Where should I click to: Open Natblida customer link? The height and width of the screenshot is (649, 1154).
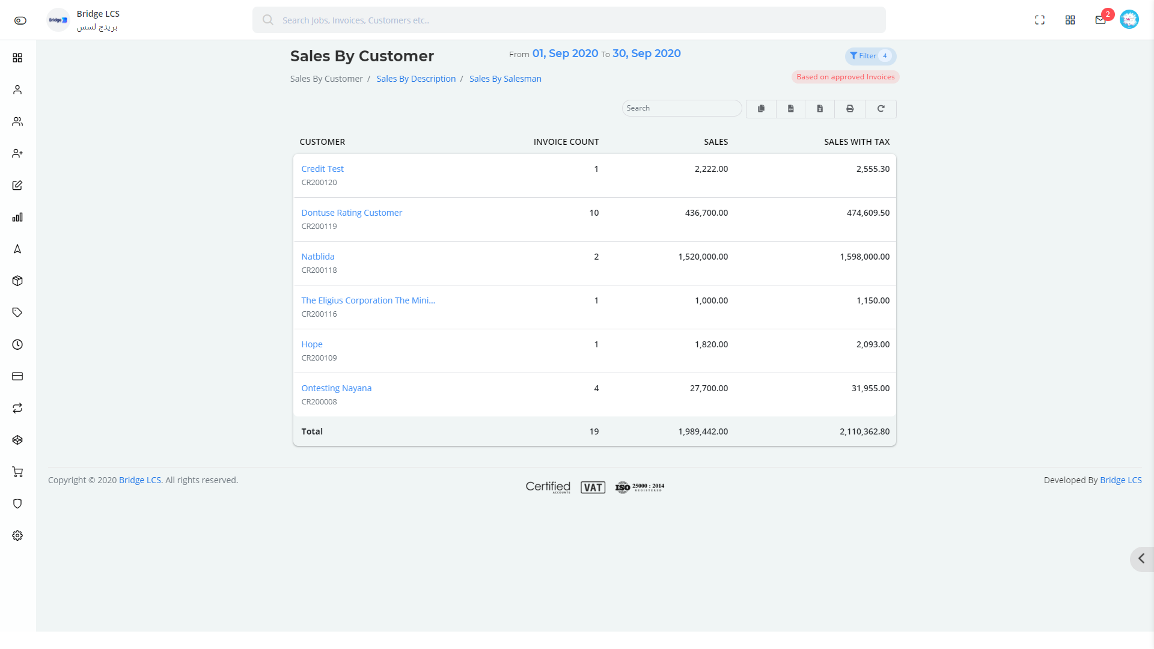318,257
